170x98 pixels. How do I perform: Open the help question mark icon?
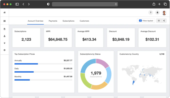point(151,13)
